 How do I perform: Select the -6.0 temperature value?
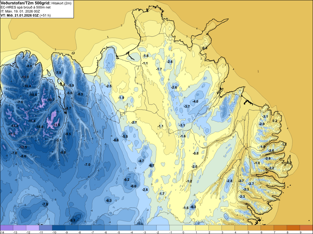click(133, 186)
